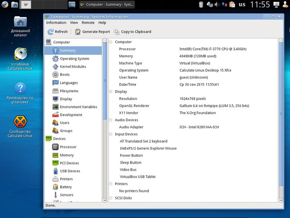Select the No printers found row

coord(193,191)
